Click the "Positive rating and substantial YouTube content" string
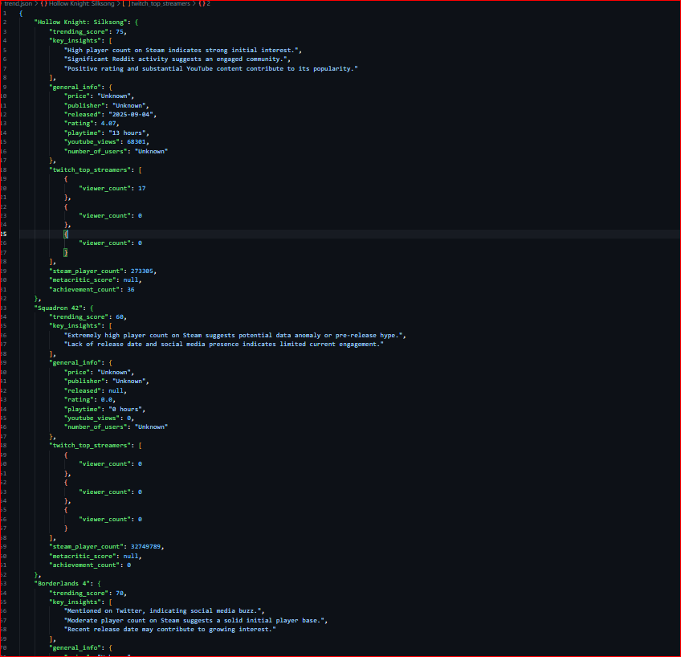This screenshot has width=681, height=657. point(211,68)
